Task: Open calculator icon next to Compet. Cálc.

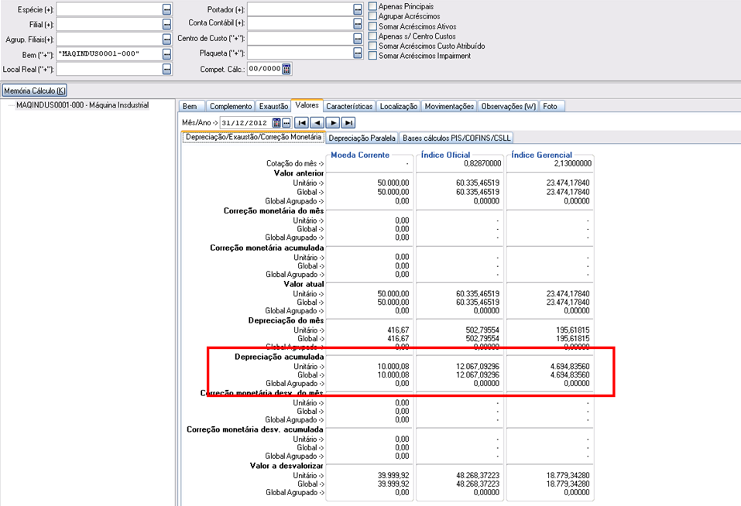Action: pos(286,69)
